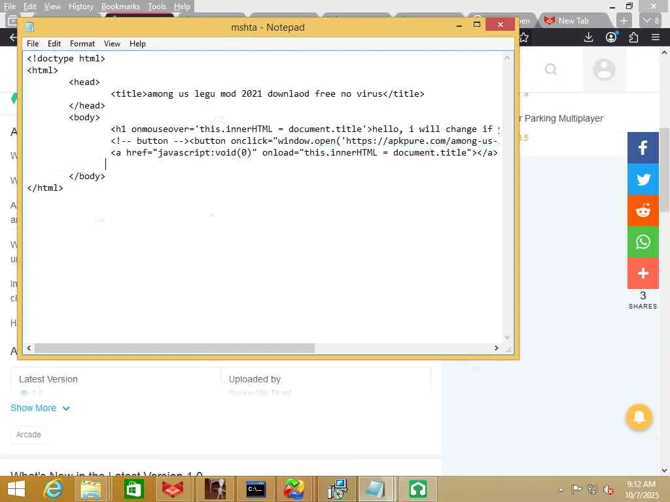Open the browser's Bookmarks menu
This screenshot has width=670, height=502.
pyautogui.click(x=120, y=7)
